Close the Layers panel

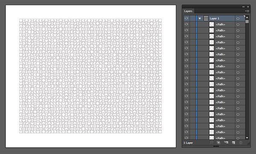pos(248,7)
